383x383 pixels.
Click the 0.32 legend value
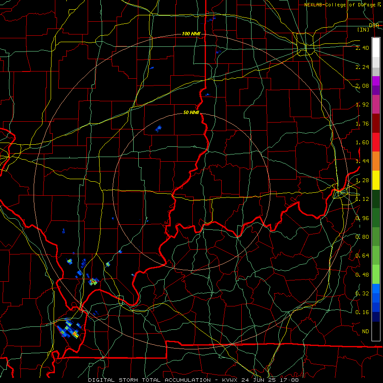362,294
